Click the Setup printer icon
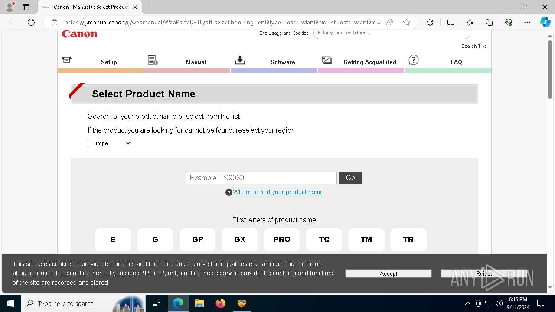Viewport: 555px width, 312px height. coord(66,60)
